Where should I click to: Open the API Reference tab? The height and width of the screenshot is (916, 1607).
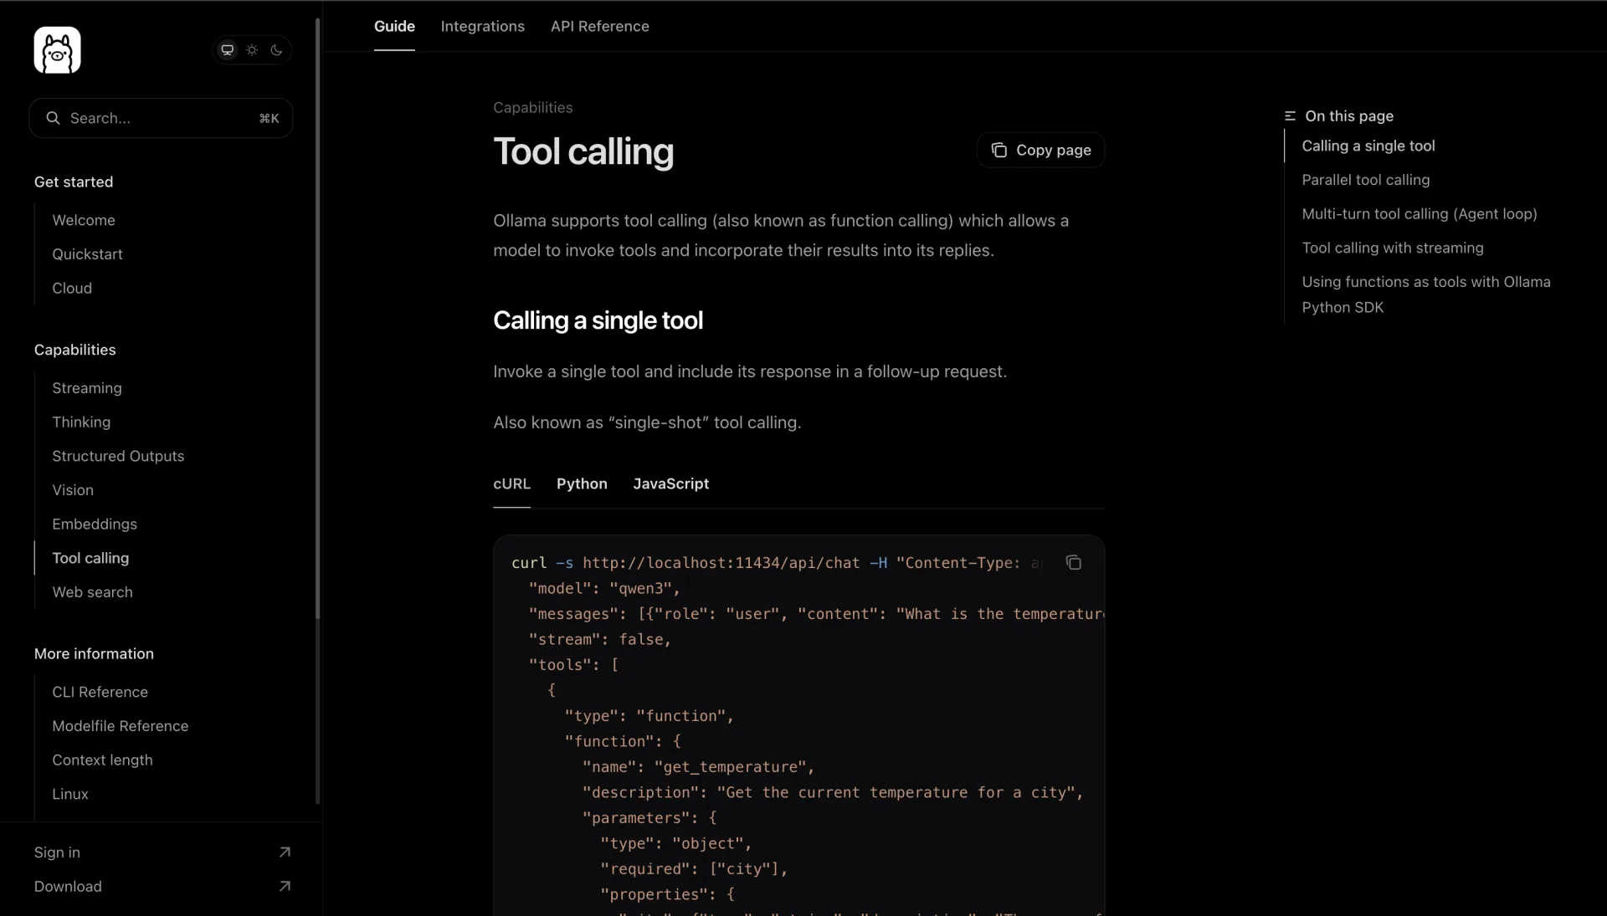point(600,26)
